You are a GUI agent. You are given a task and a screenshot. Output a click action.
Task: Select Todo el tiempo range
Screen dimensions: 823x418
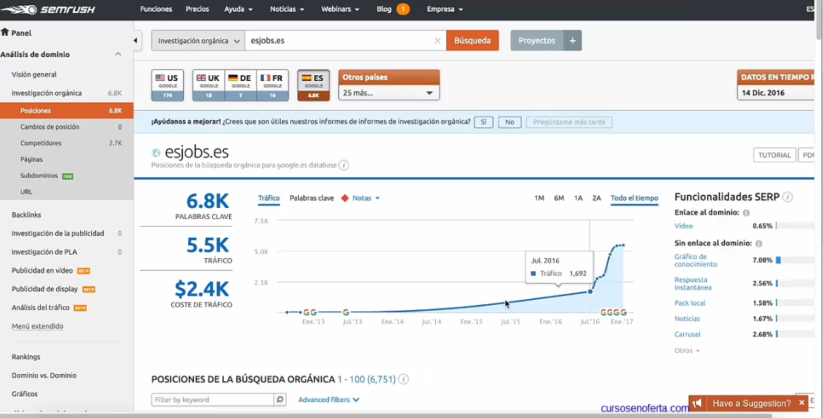[634, 198]
